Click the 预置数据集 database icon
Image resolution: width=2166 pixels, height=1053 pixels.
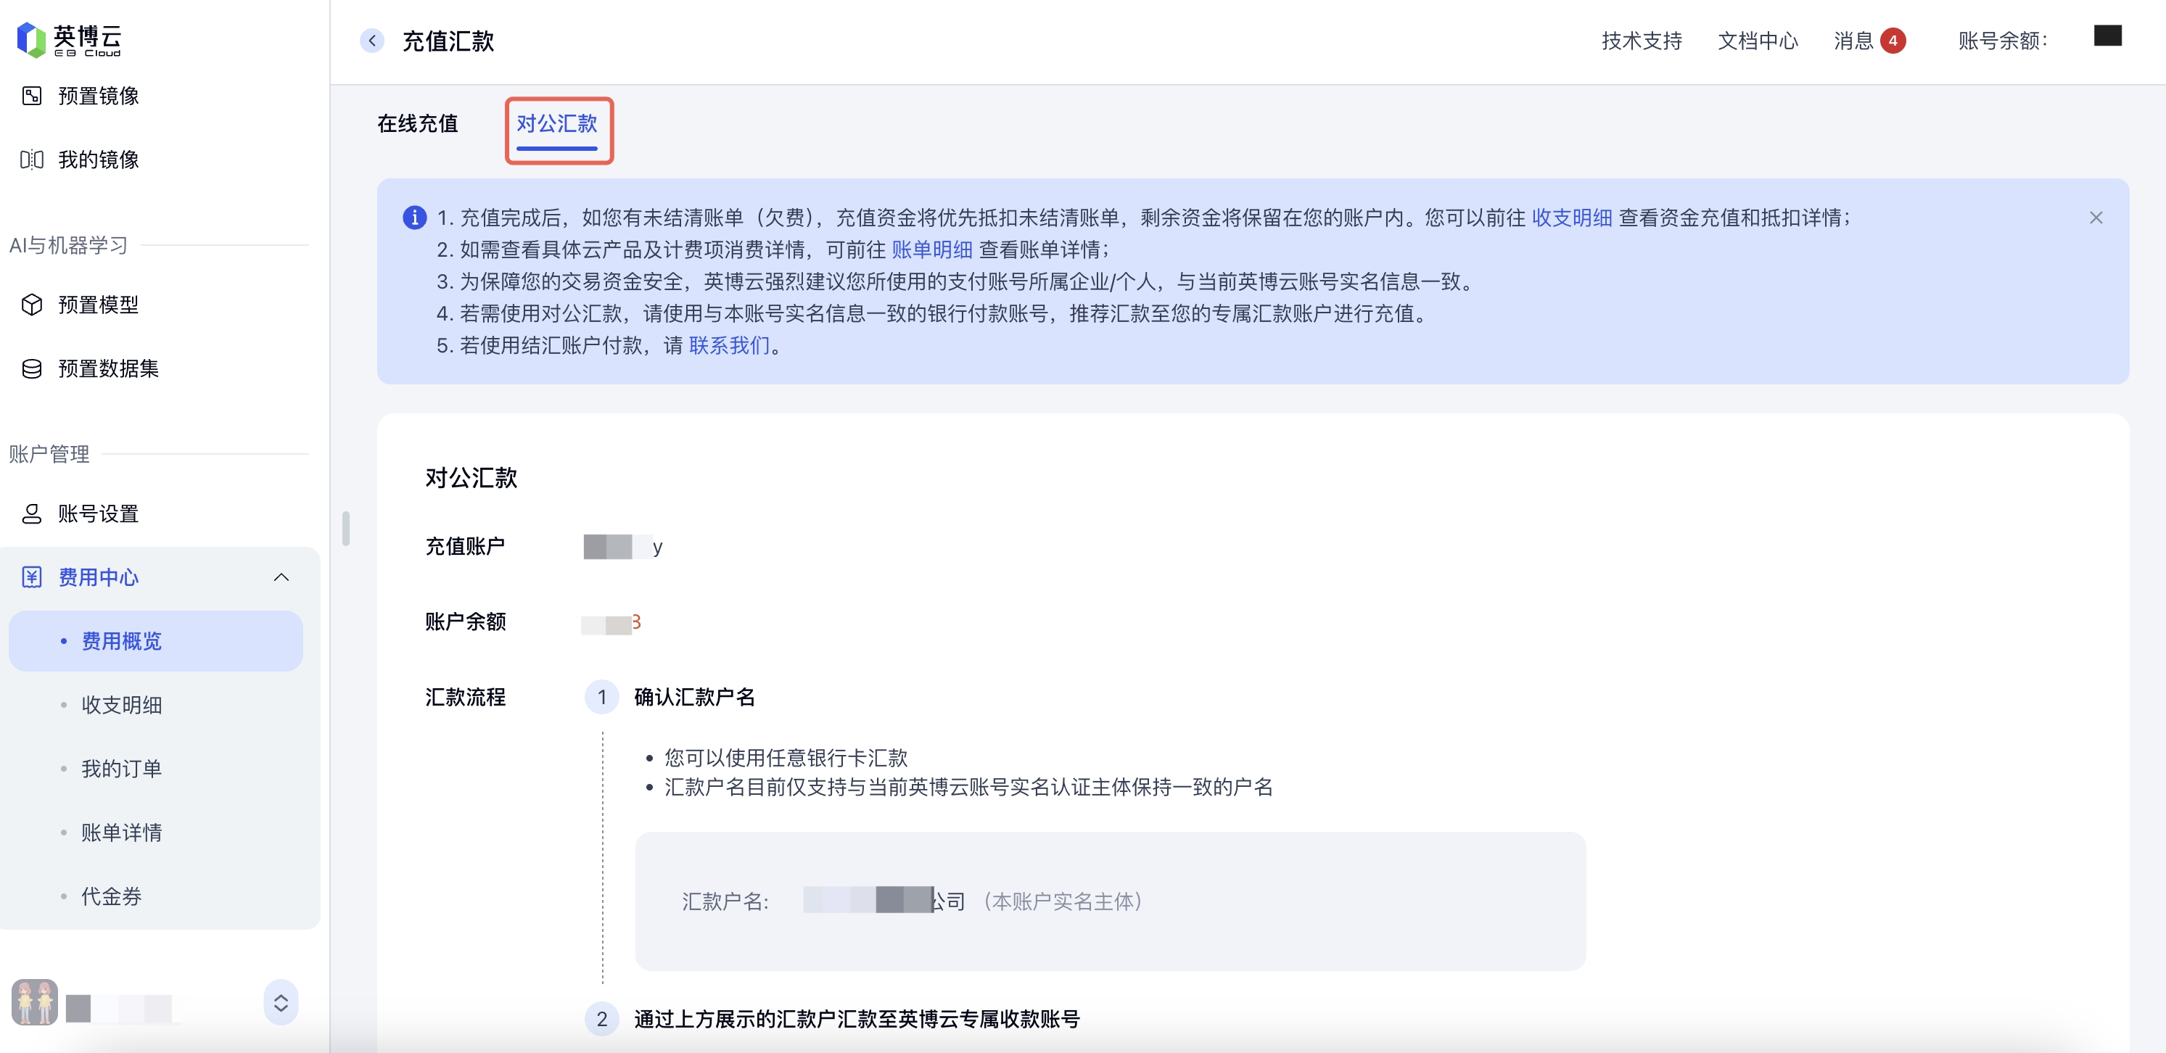pos(32,368)
